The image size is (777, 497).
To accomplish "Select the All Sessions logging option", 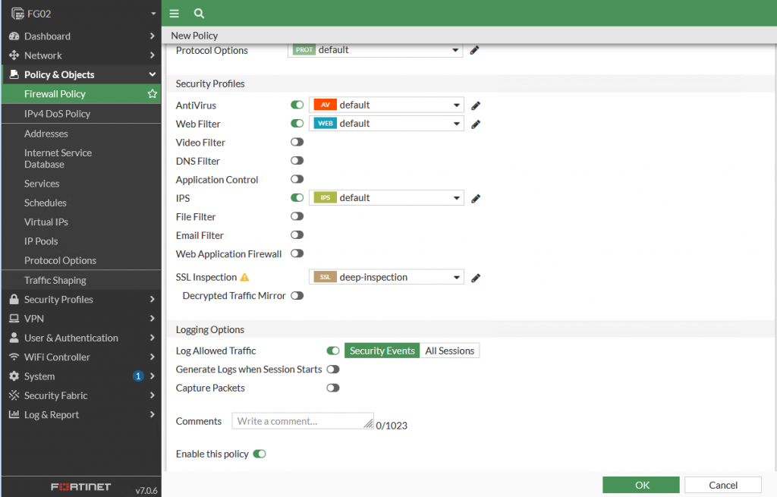I will tap(449, 351).
